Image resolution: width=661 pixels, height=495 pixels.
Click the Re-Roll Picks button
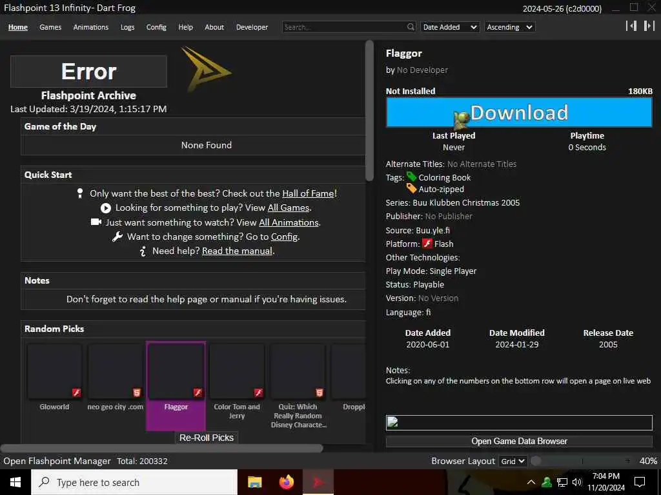pyautogui.click(x=207, y=438)
